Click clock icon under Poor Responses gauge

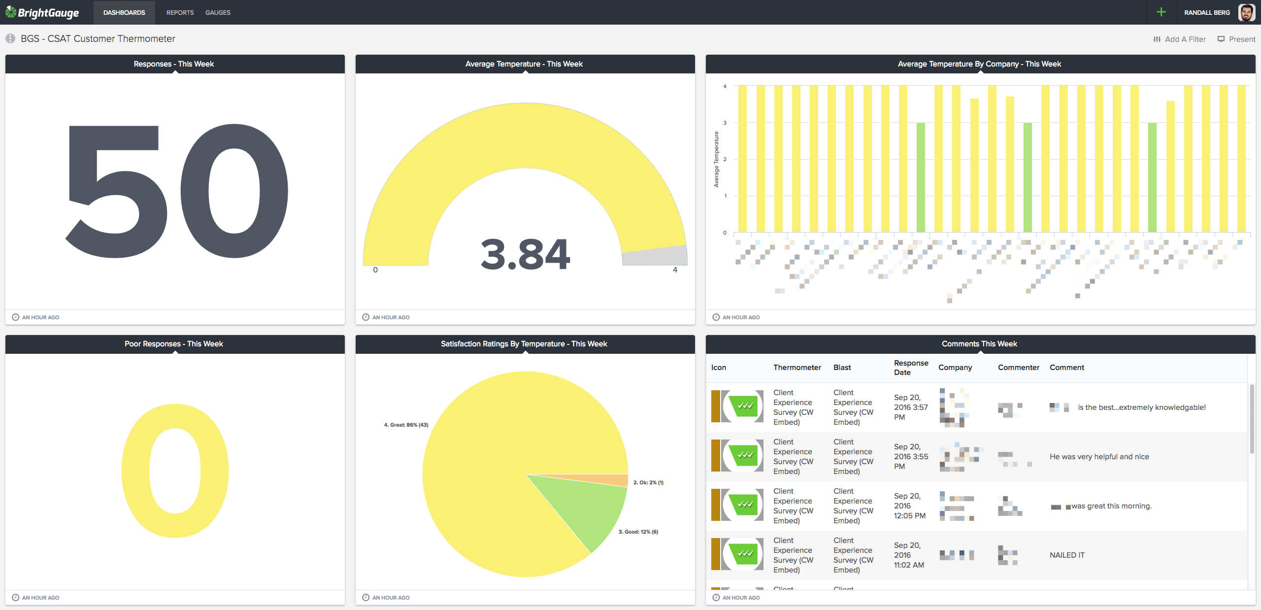tap(15, 598)
